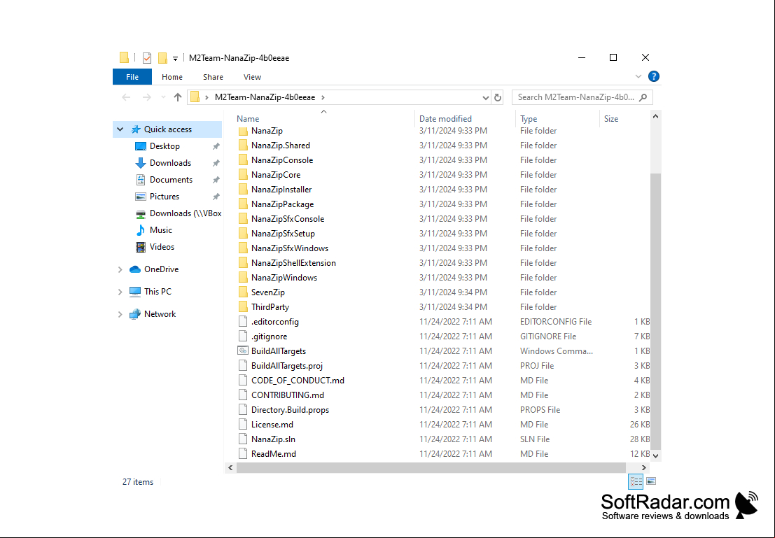Open the File menu tab
The height and width of the screenshot is (538, 775).
point(132,77)
